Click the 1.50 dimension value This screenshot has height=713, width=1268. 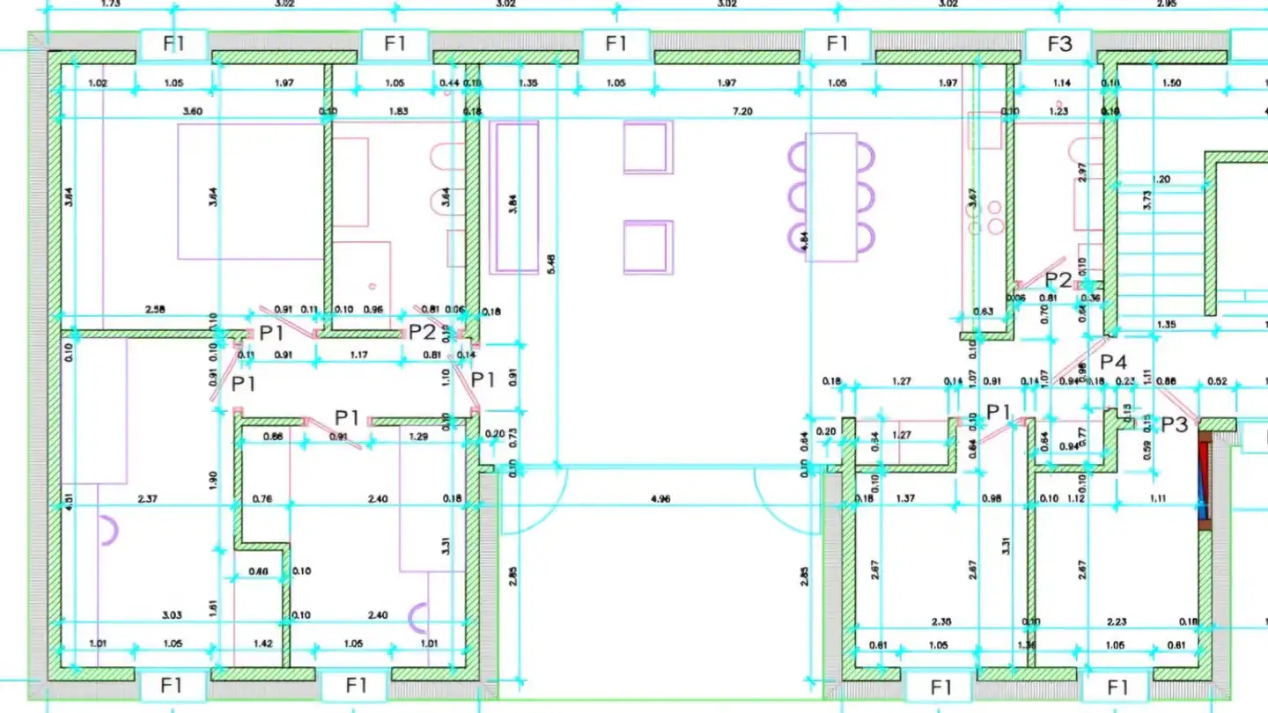pyautogui.click(x=1171, y=83)
